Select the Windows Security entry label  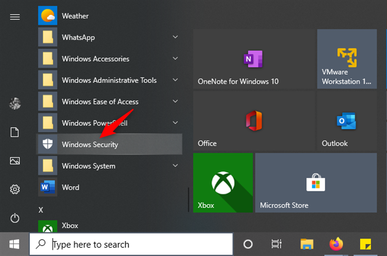click(90, 145)
